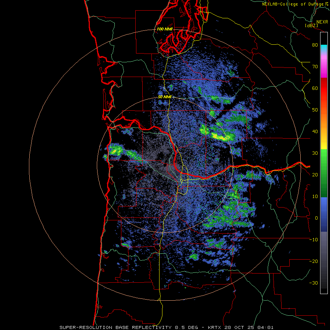Click the 60 value on the dBZ scale

[315, 88]
